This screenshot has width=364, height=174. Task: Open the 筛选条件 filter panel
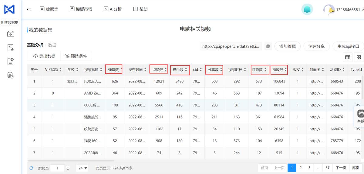click(76, 56)
